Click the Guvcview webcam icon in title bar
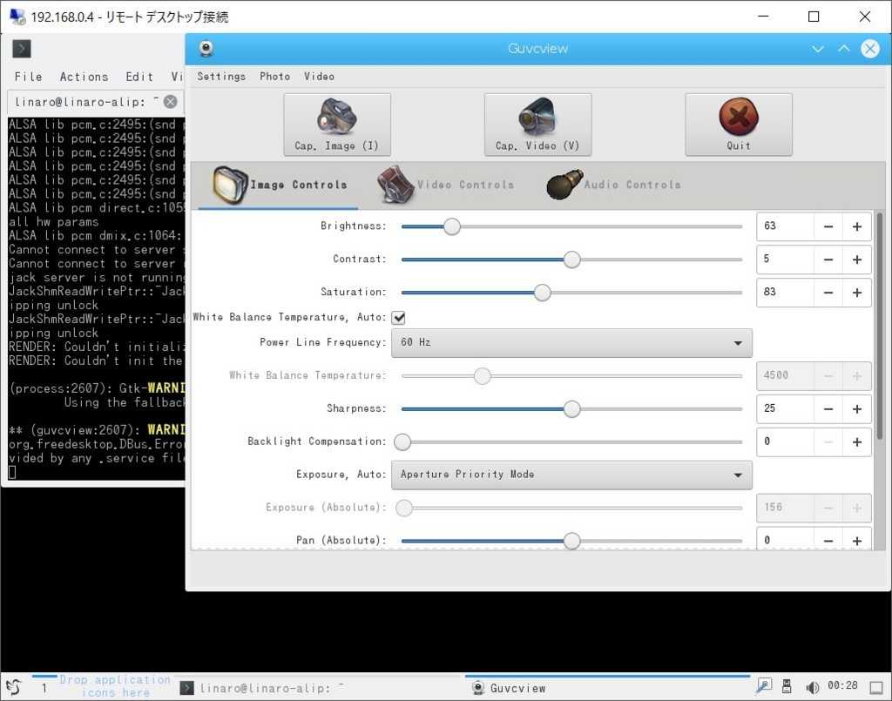The image size is (892, 701). [x=206, y=48]
